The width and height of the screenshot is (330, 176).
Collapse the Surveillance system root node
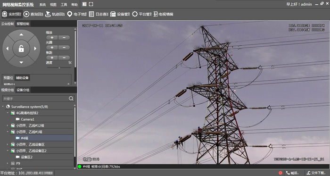tap(3, 107)
